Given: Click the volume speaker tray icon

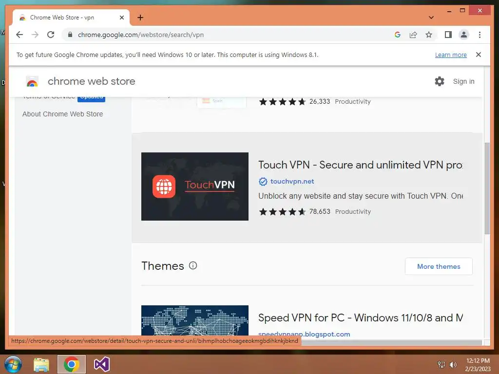Looking at the screenshot, I should [453, 364].
